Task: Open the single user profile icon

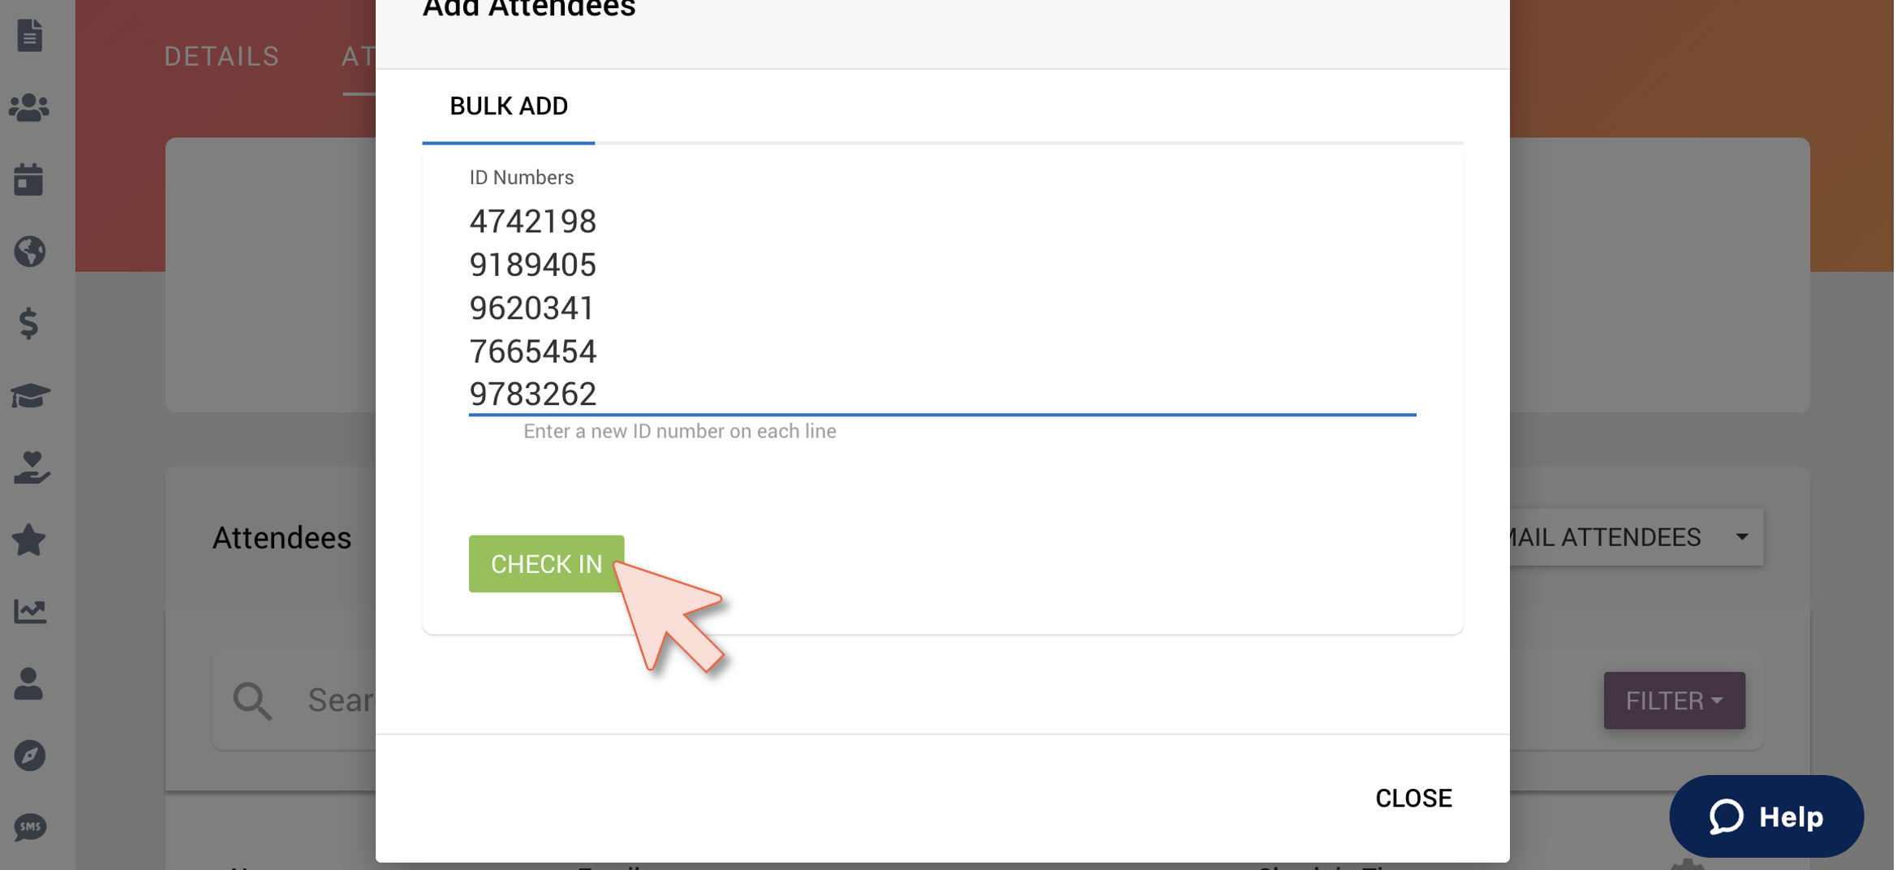Action: tap(28, 683)
